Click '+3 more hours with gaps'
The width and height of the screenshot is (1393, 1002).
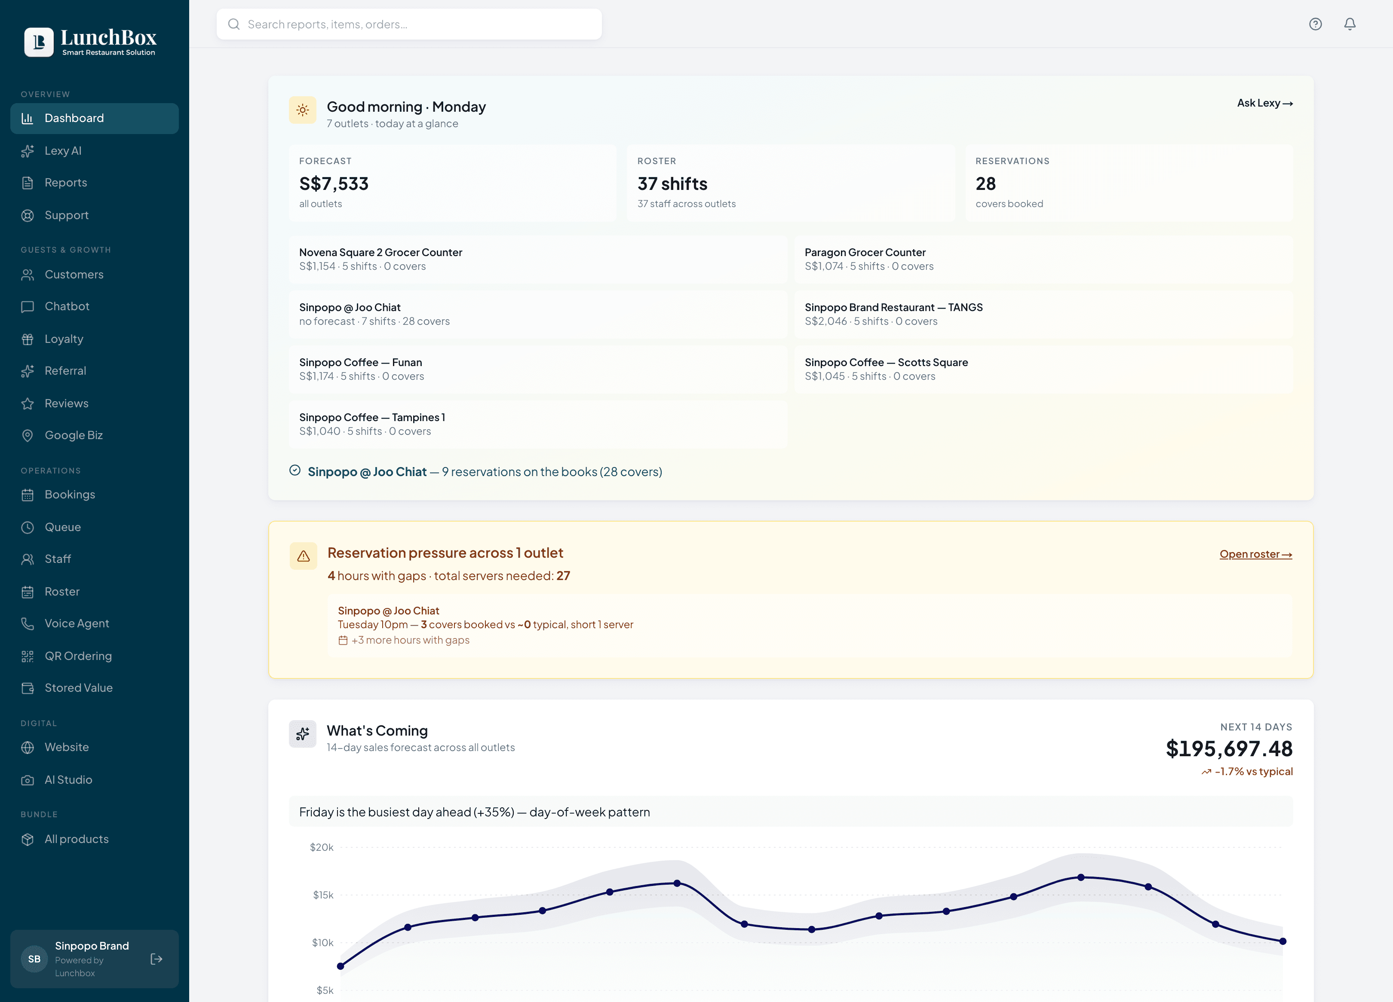[410, 640]
